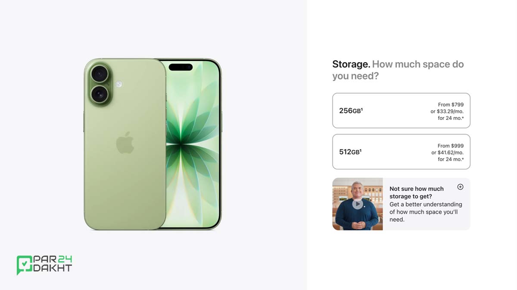Click the $41.62/mo. financing text
This screenshot has width=517, height=290.
coord(451,153)
